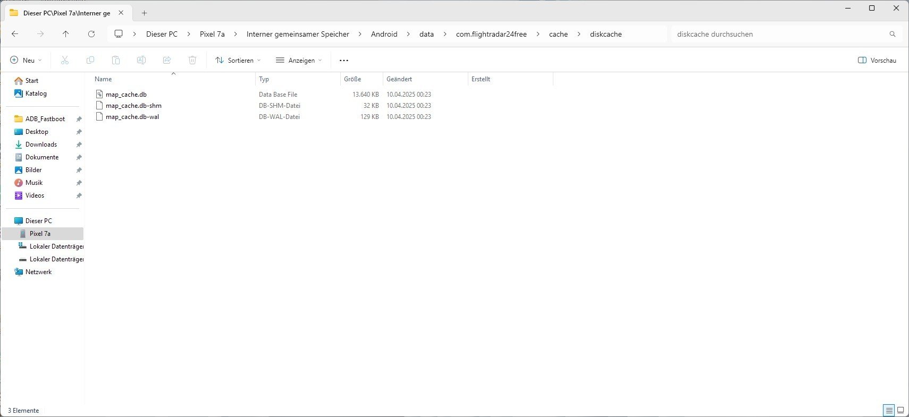This screenshot has width=909, height=417.
Task: Open Downloads in the sidebar
Action: click(x=41, y=144)
